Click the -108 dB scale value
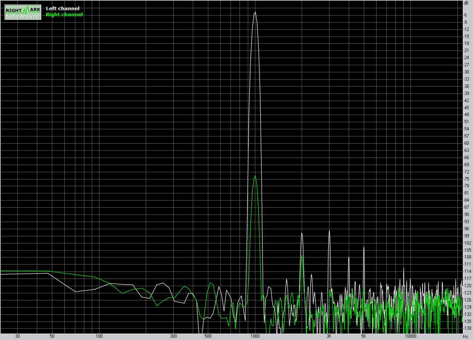 tap(467, 257)
